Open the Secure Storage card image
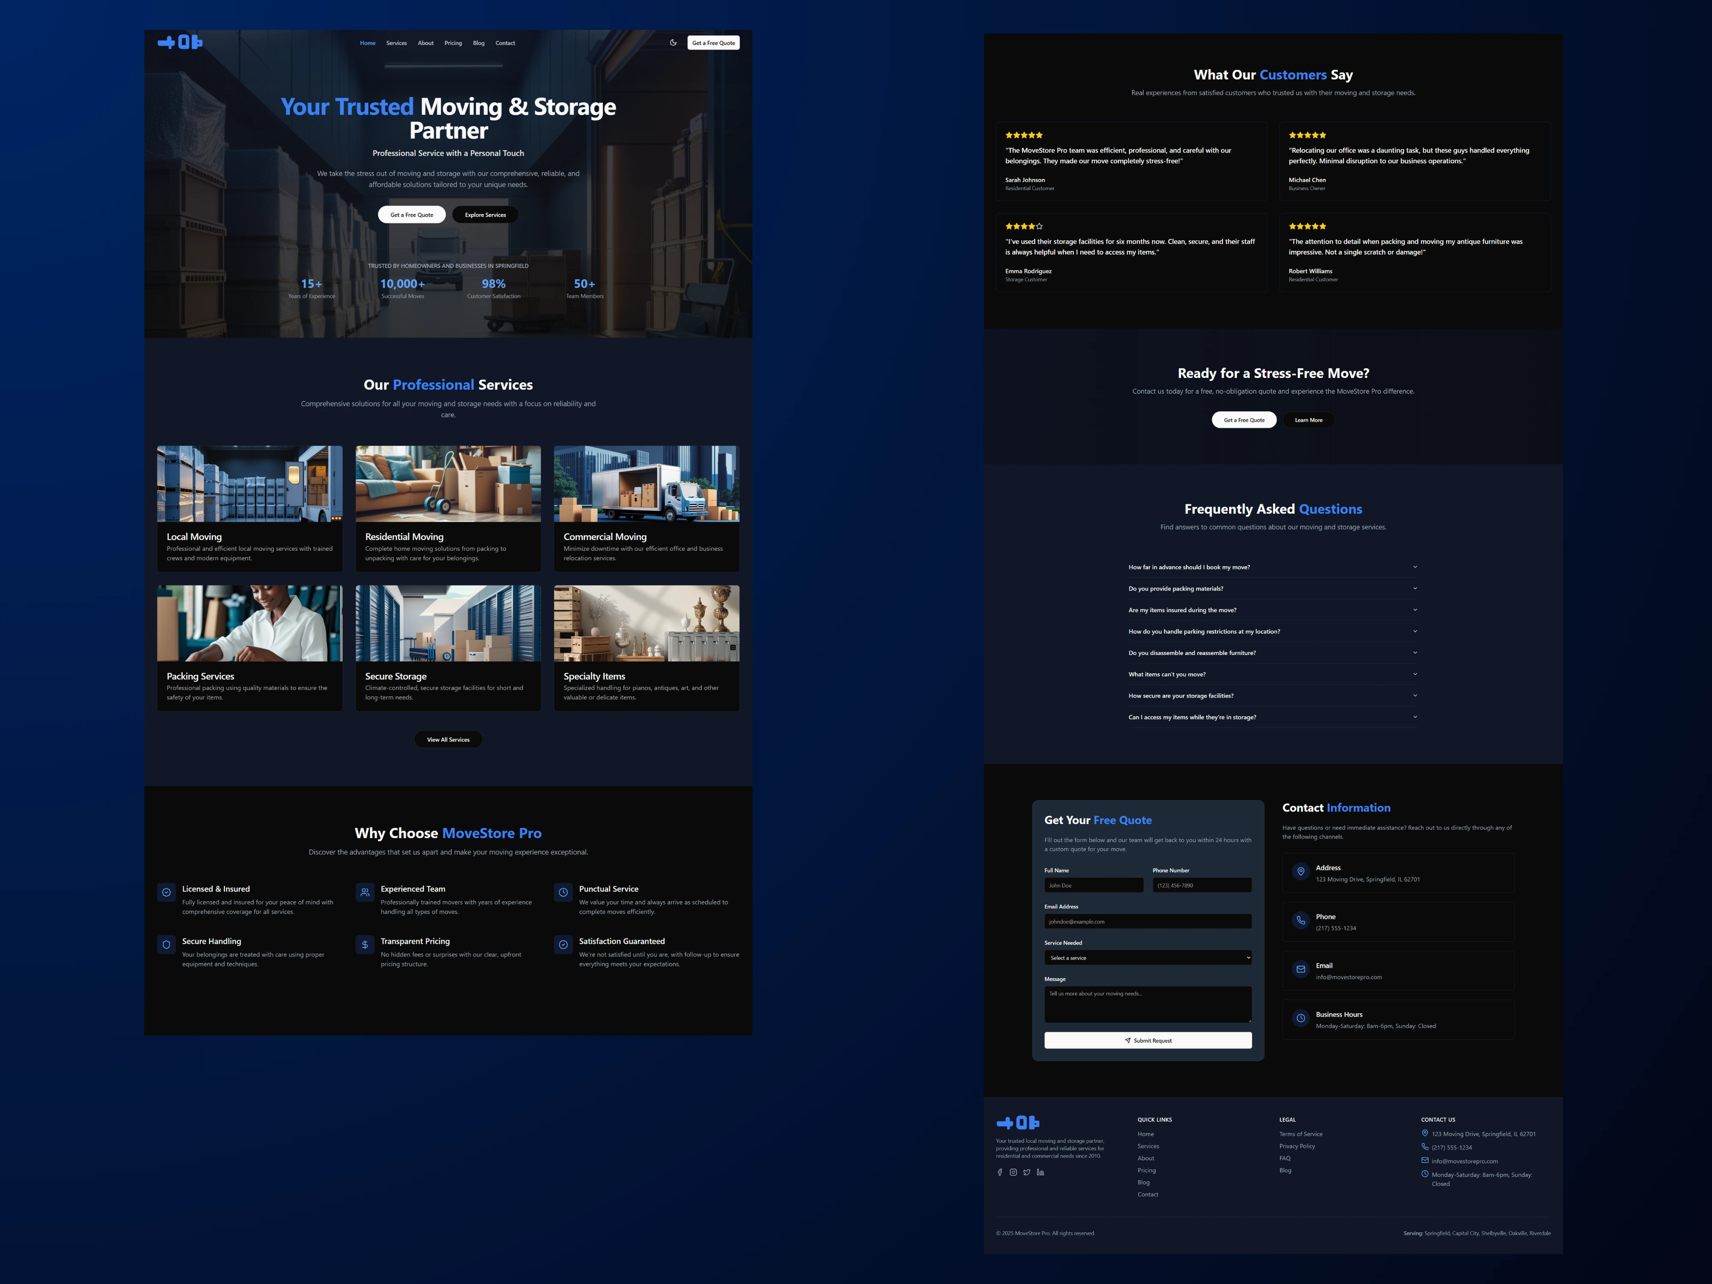1712x1284 pixels. 448,623
